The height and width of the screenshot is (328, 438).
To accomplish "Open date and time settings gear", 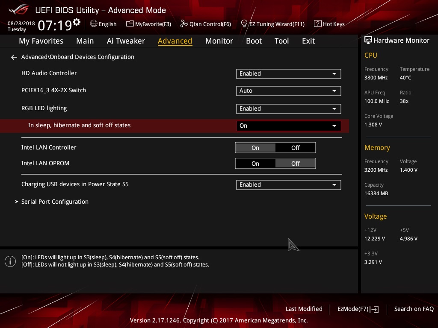I will pos(77,22).
